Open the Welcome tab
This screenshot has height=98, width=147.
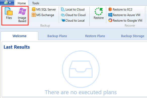pos(19,36)
